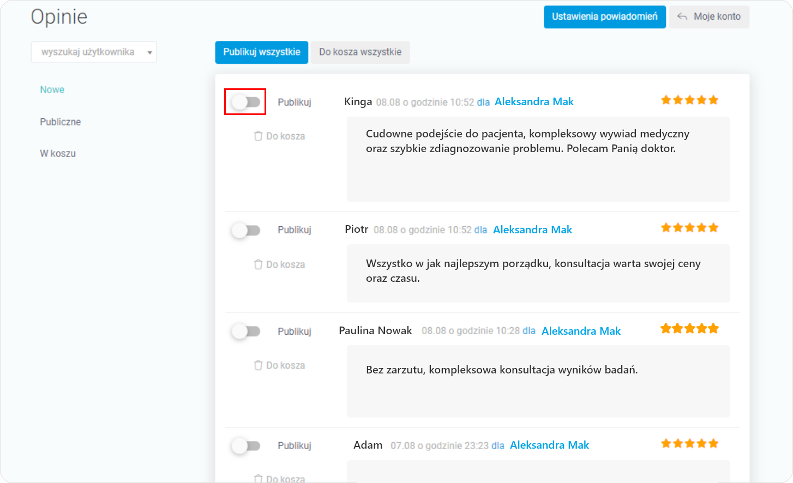
Task: Click the trash icon under Paulina Nowak's review
Action: point(259,365)
